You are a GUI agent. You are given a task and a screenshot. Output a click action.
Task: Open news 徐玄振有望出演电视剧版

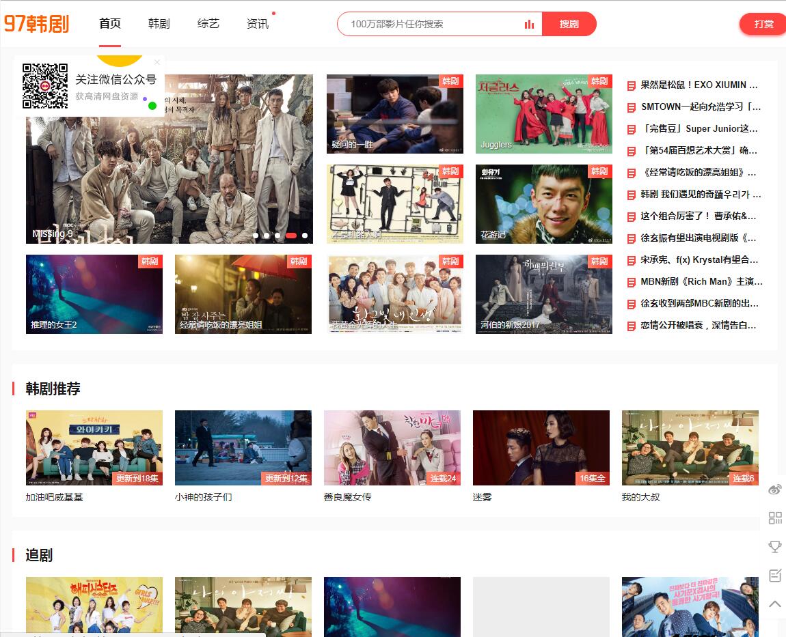699,238
